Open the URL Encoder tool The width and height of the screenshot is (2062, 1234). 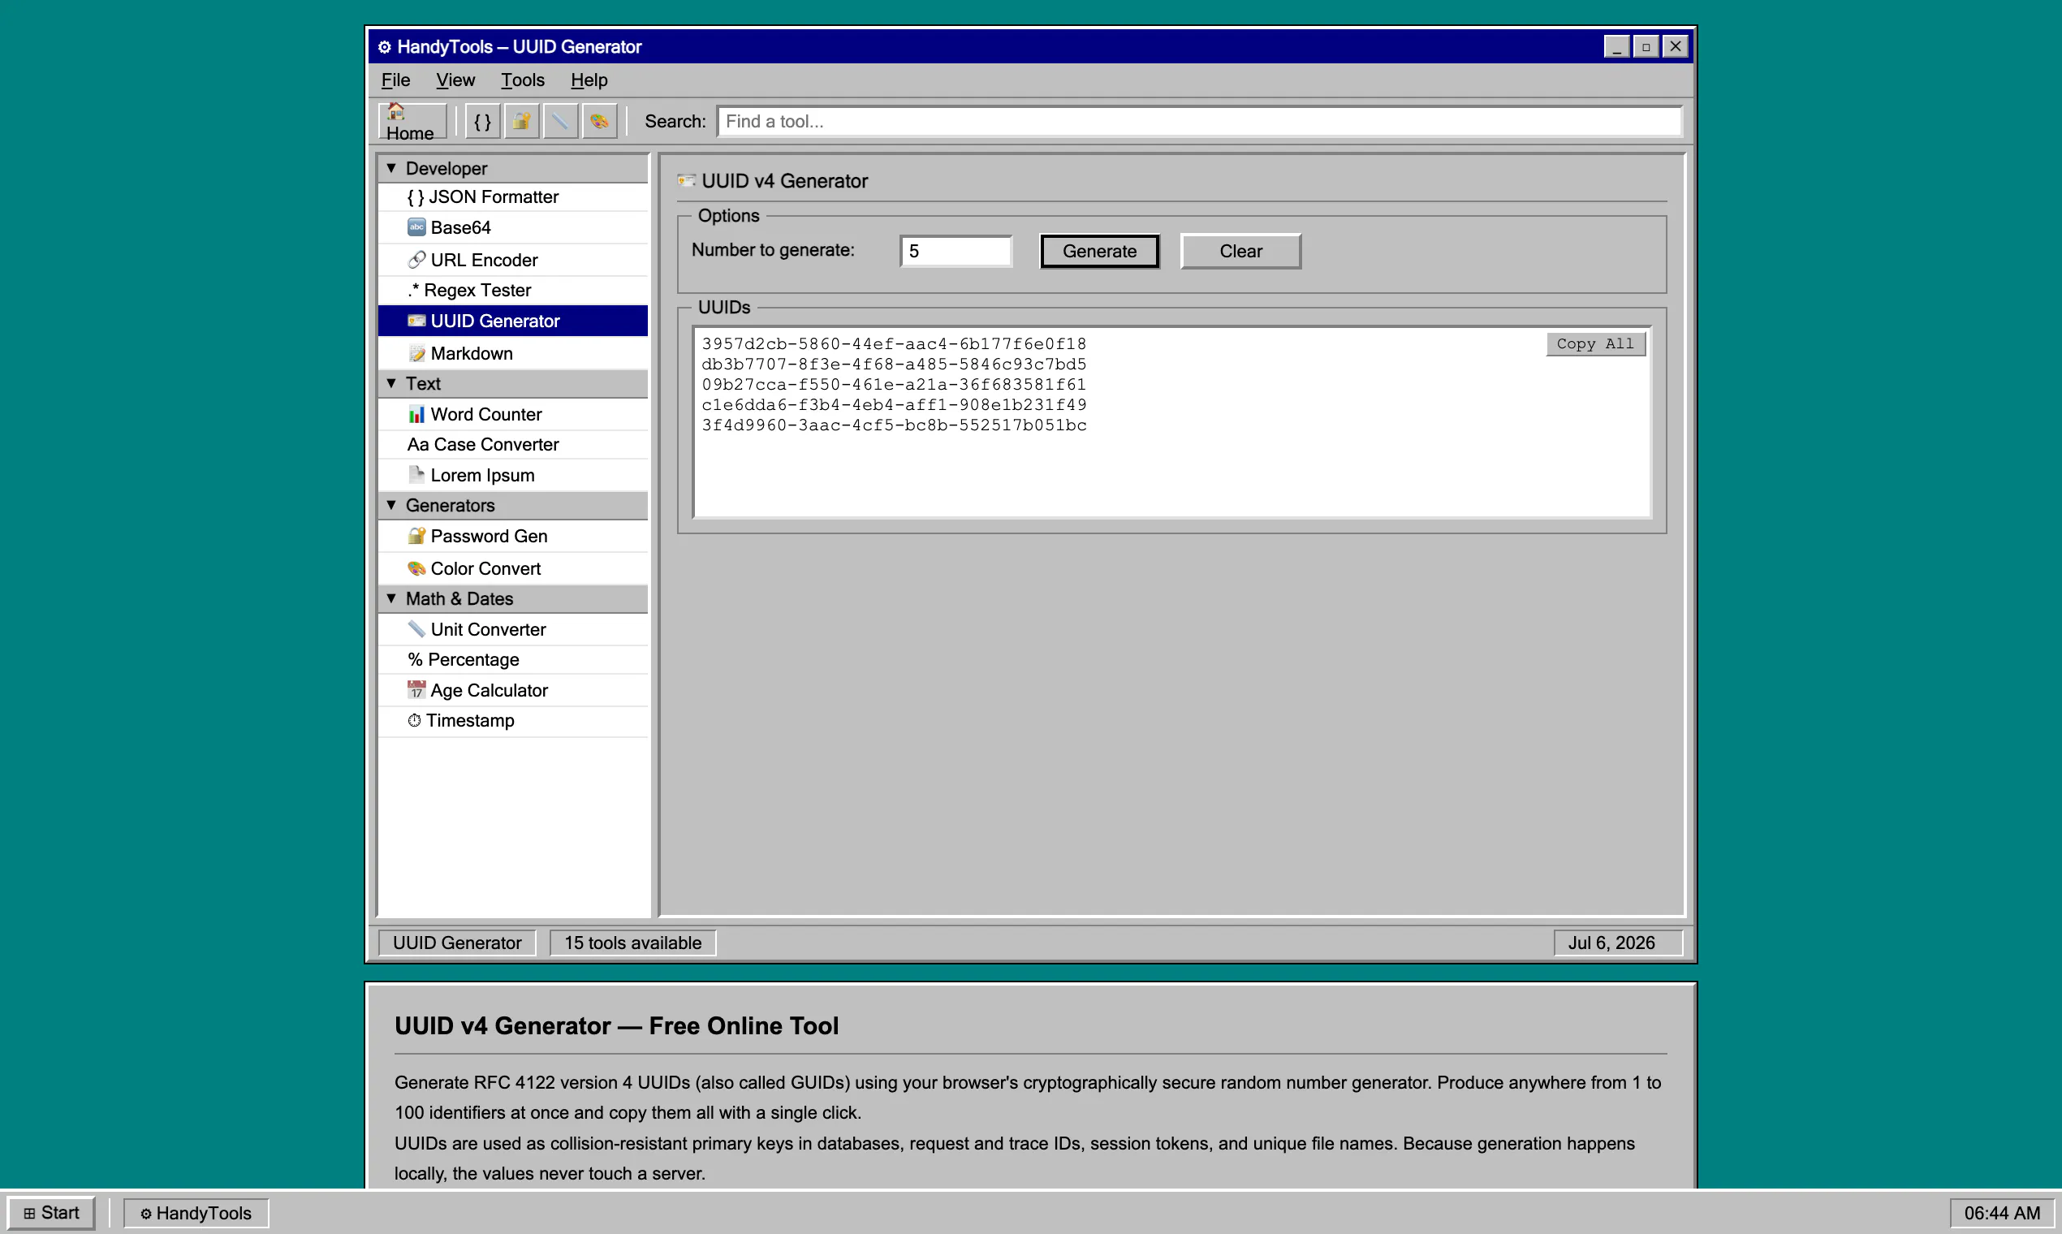coord(512,261)
